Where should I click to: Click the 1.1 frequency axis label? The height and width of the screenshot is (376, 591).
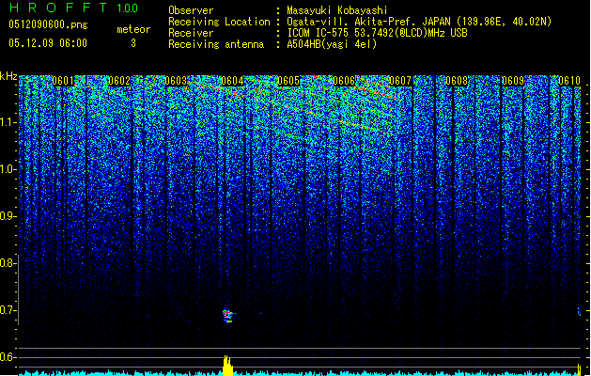[x=8, y=122]
